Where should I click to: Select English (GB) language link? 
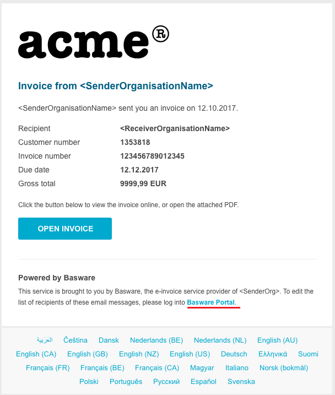click(87, 354)
